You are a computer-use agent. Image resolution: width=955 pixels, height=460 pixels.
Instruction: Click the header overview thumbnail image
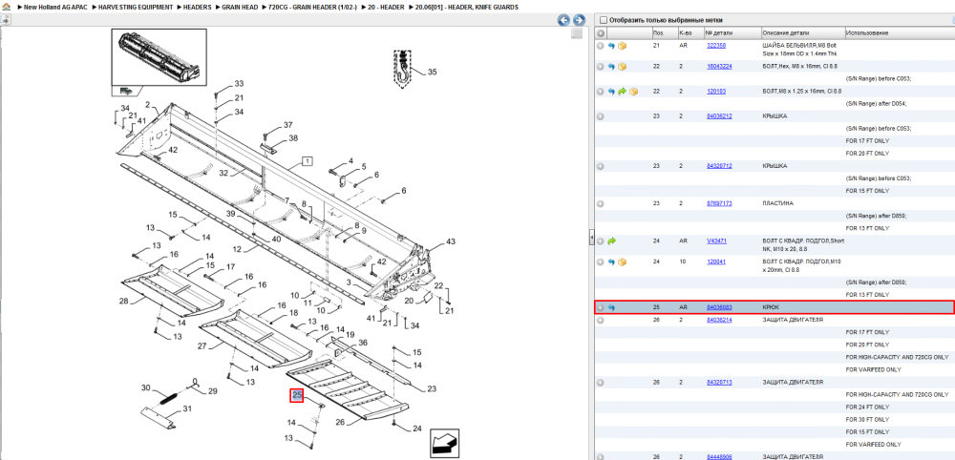coord(159,58)
